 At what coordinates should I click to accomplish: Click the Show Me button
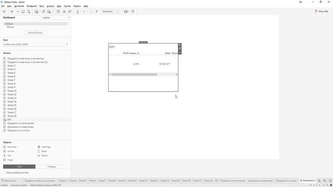pos(322,11)
